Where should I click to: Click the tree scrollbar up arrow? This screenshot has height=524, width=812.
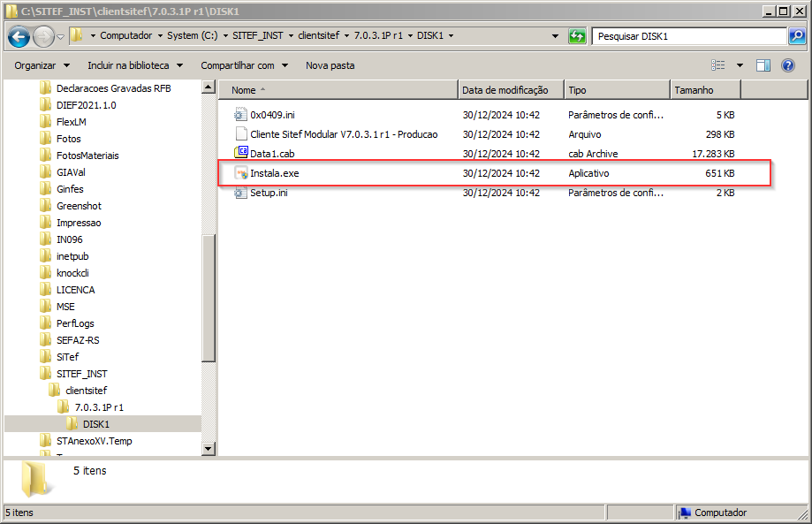209,87
